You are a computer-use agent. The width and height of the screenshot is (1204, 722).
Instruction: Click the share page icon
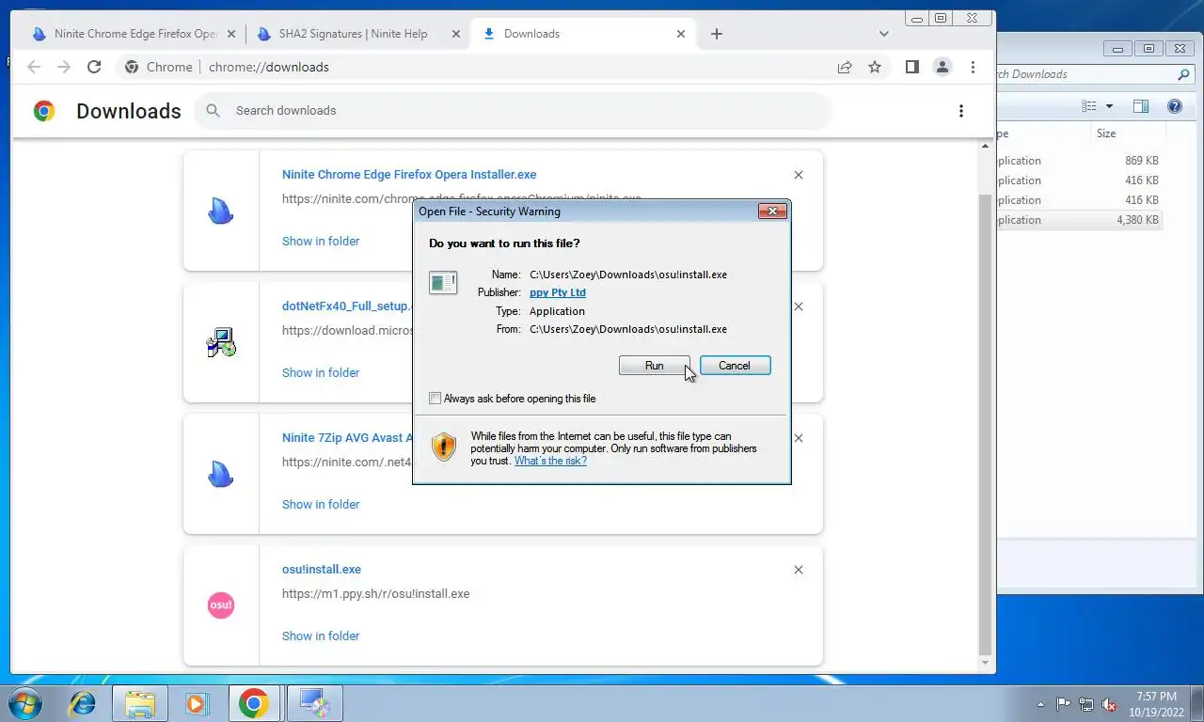click(x=845, y=67)
